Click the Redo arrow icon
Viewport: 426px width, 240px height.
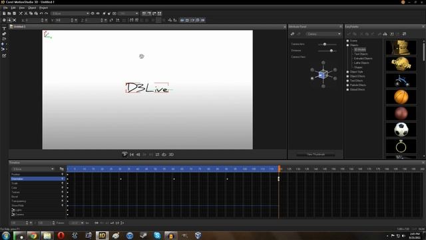tap(46, 13)
